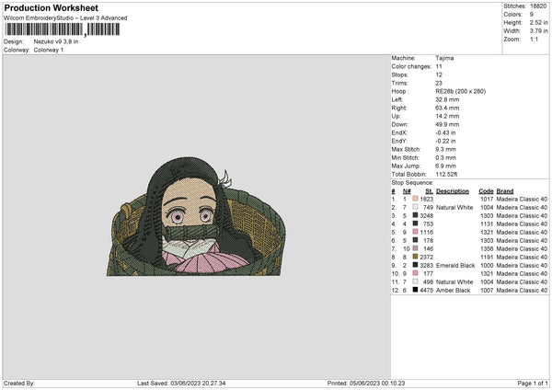552x390 pixels.
Task: Select the Amber Black swatch in row 12
Action: click(x=415, y=290)
